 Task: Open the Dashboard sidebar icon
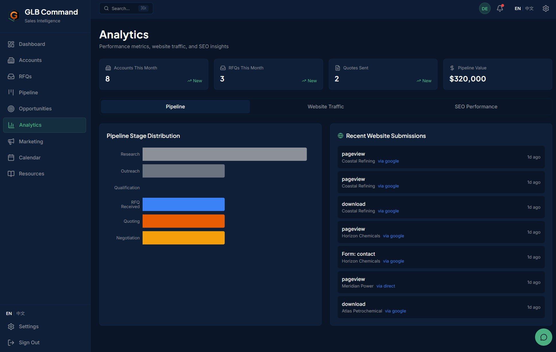click(11, 44)
